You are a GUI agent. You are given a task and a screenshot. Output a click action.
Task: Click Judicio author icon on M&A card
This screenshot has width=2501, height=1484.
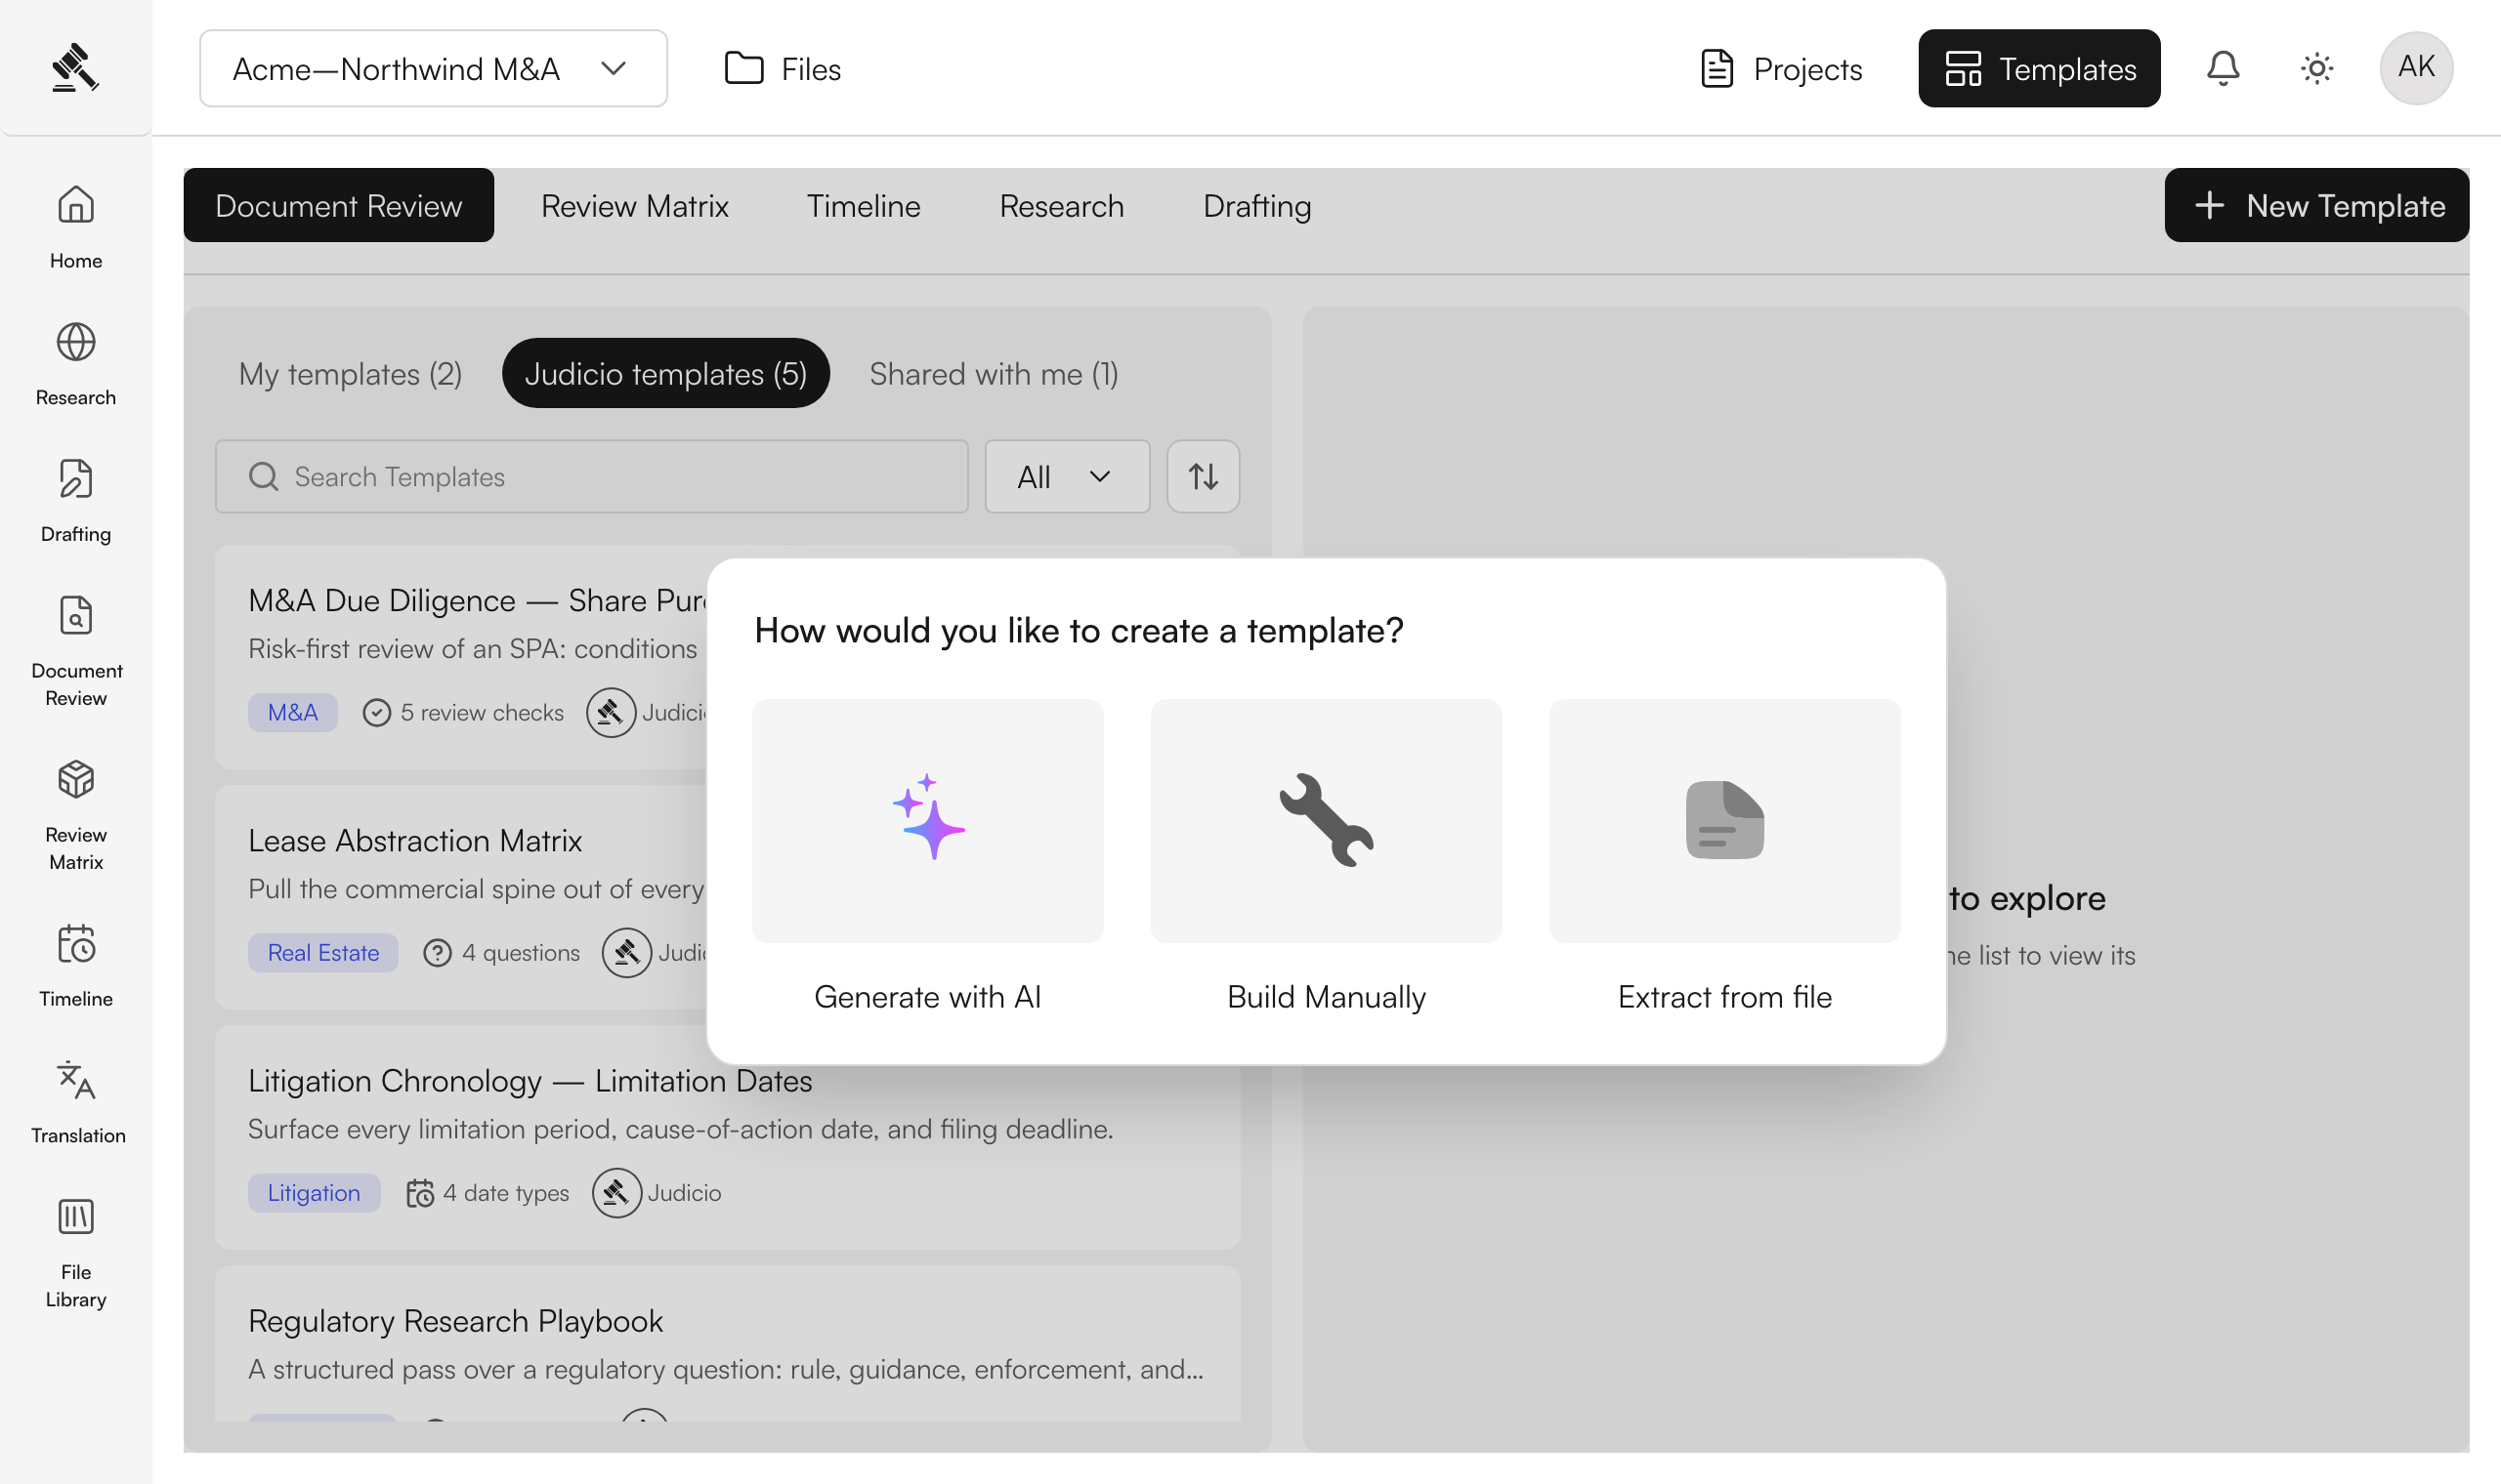(x=611, y=713)
